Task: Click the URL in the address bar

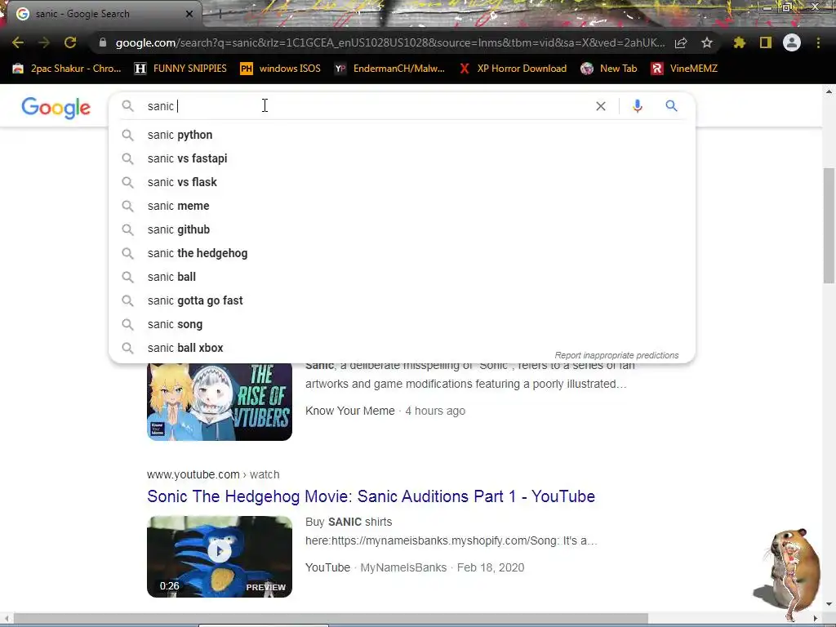Action: click(x=390, y=42)
